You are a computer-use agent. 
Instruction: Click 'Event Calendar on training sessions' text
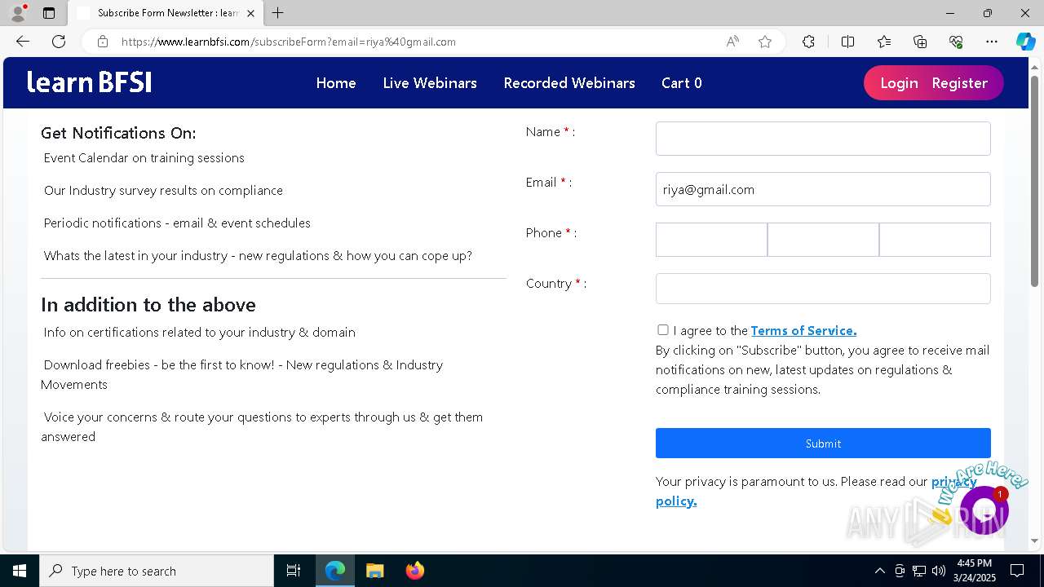[x=144, y=157]
